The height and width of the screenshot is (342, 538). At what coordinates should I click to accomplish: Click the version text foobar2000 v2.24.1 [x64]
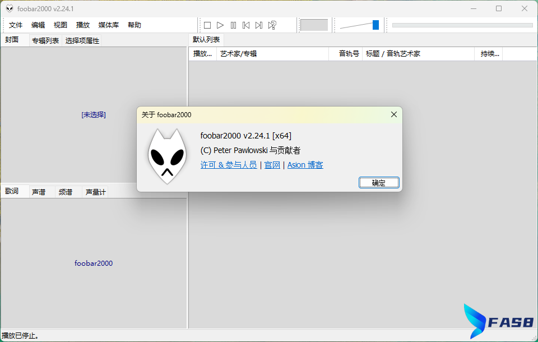pos(245,136)
